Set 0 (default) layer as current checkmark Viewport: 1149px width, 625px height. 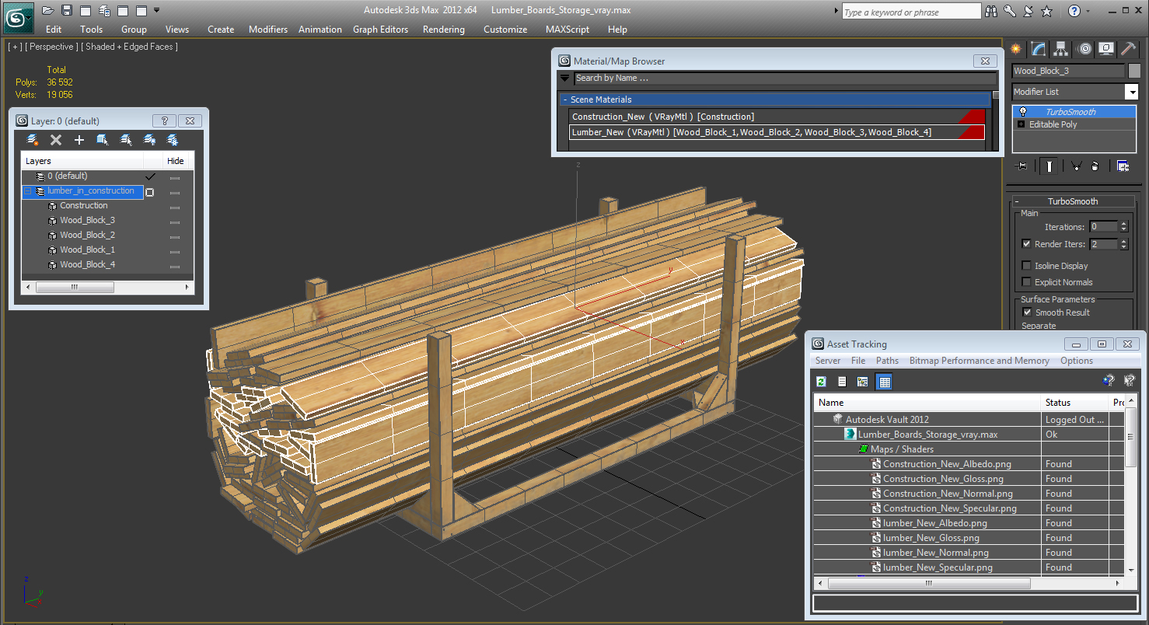tap(150, 176)
